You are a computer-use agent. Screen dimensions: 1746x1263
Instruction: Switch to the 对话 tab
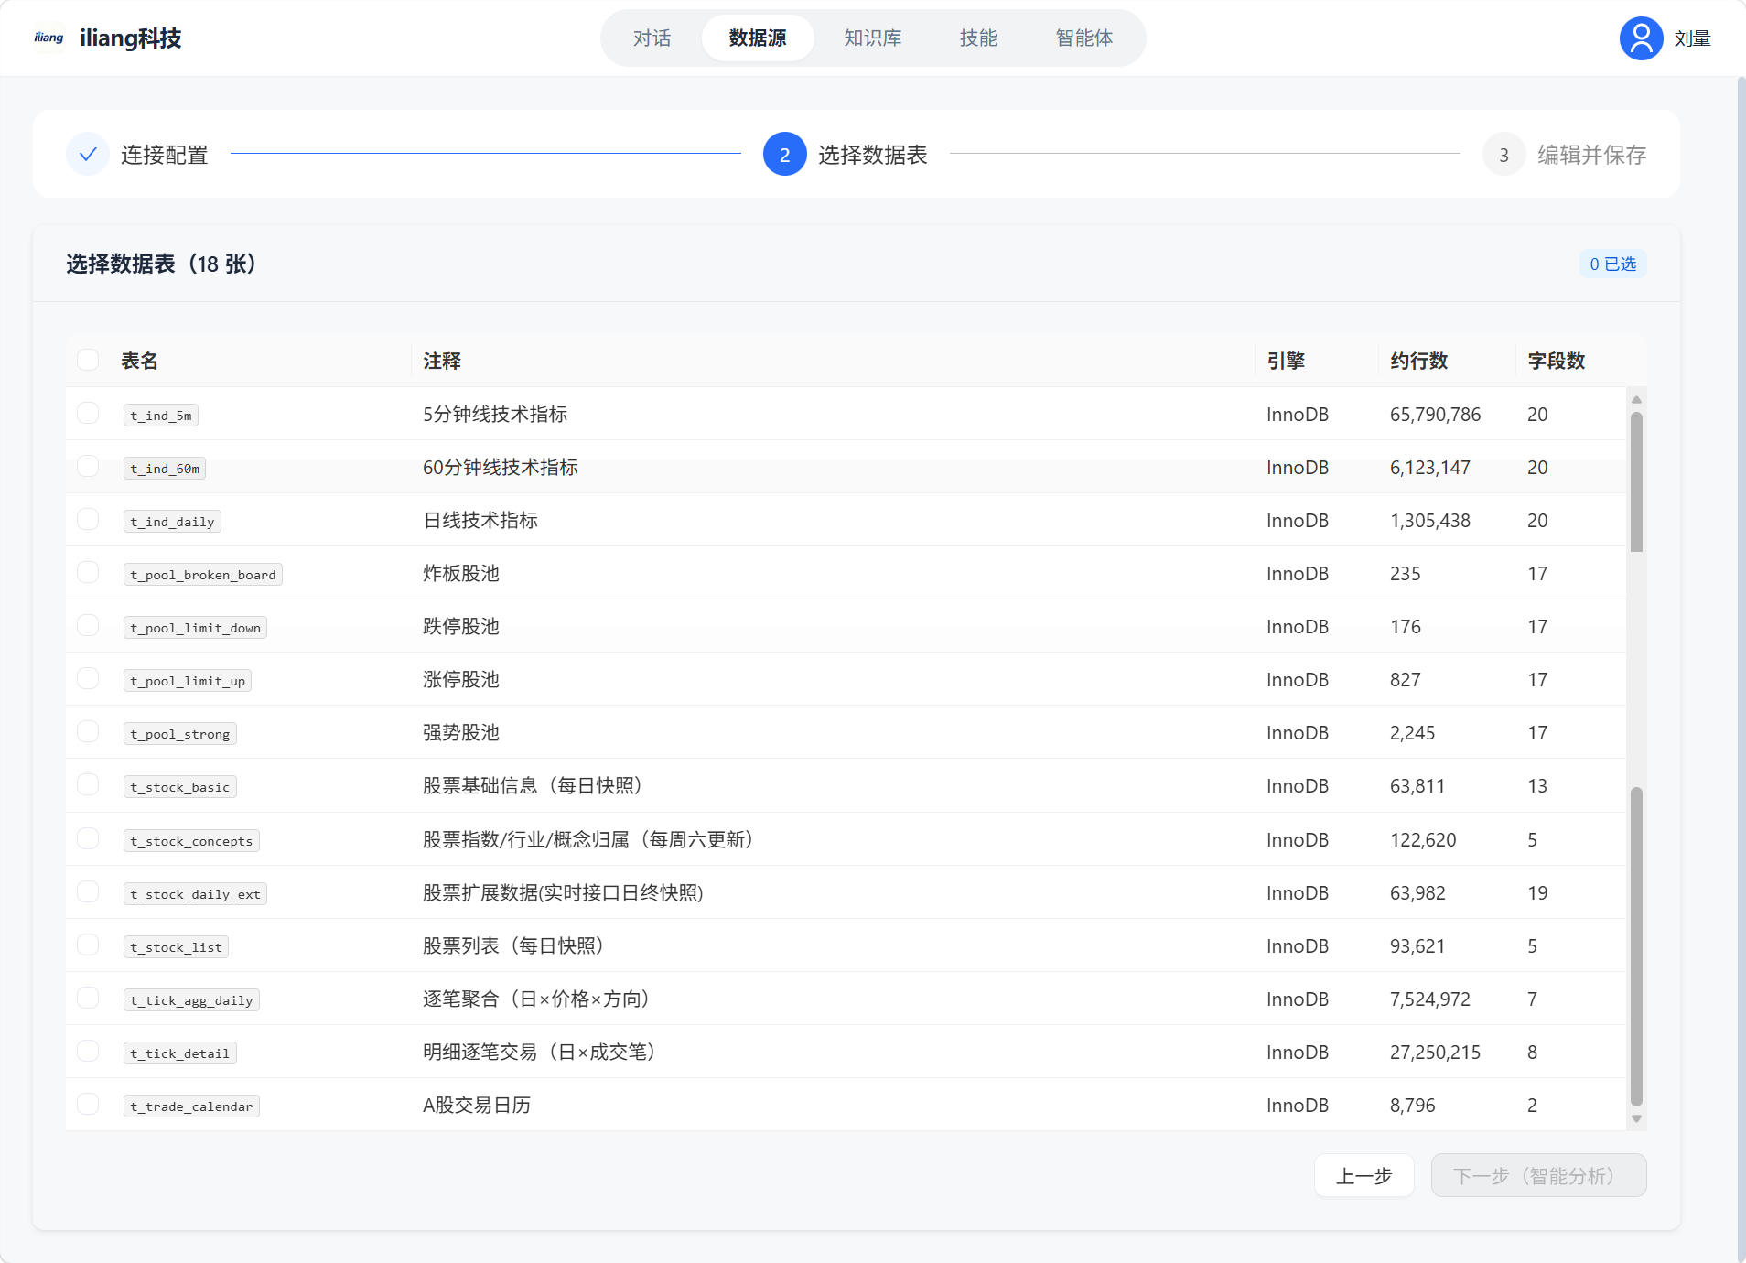[652, 38]
